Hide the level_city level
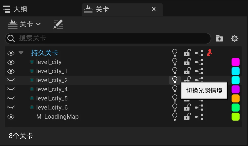Image resolution: width=248 pixels, height=146 pixels. point(11,62)
